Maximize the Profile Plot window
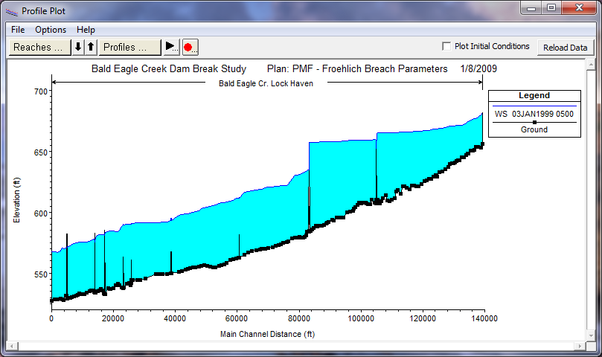Viewport: 602px width, 357px height. [x=551, y=8]
